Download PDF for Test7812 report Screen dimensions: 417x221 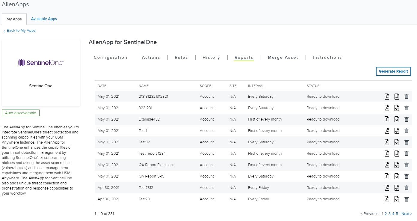click(387, 188)
